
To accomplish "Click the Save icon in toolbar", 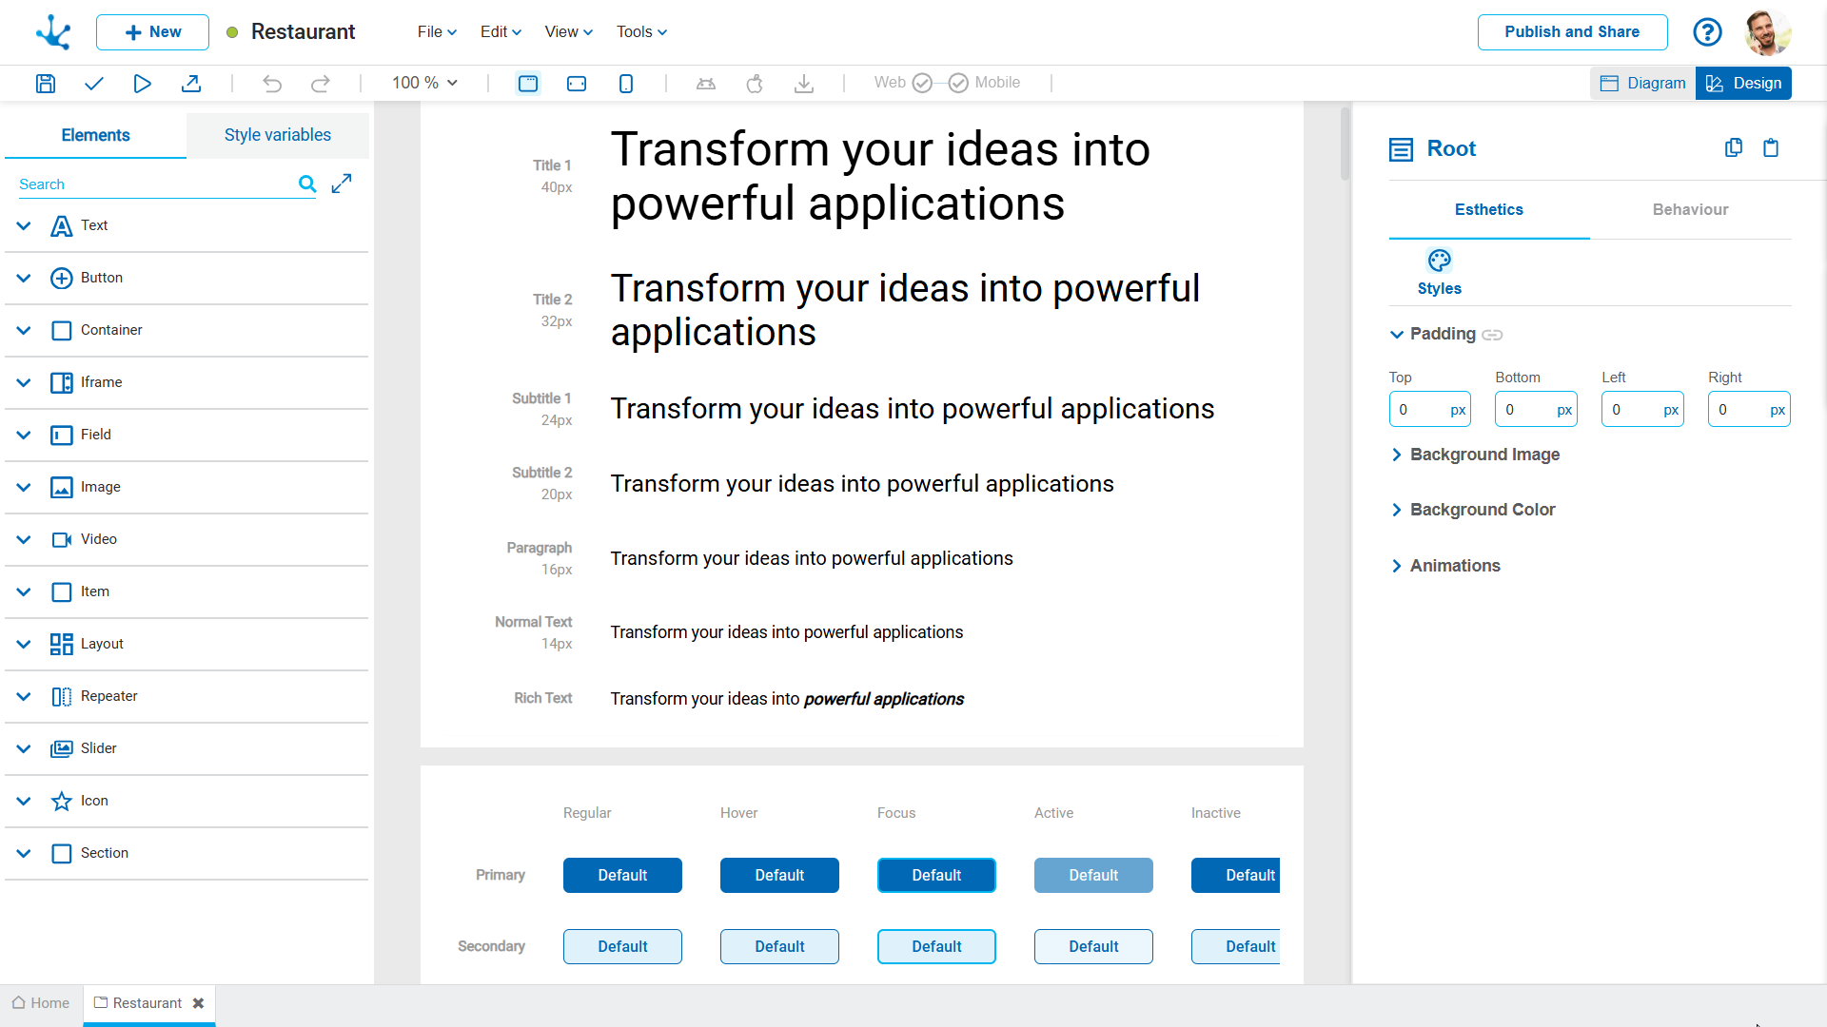I will [46, 84].
